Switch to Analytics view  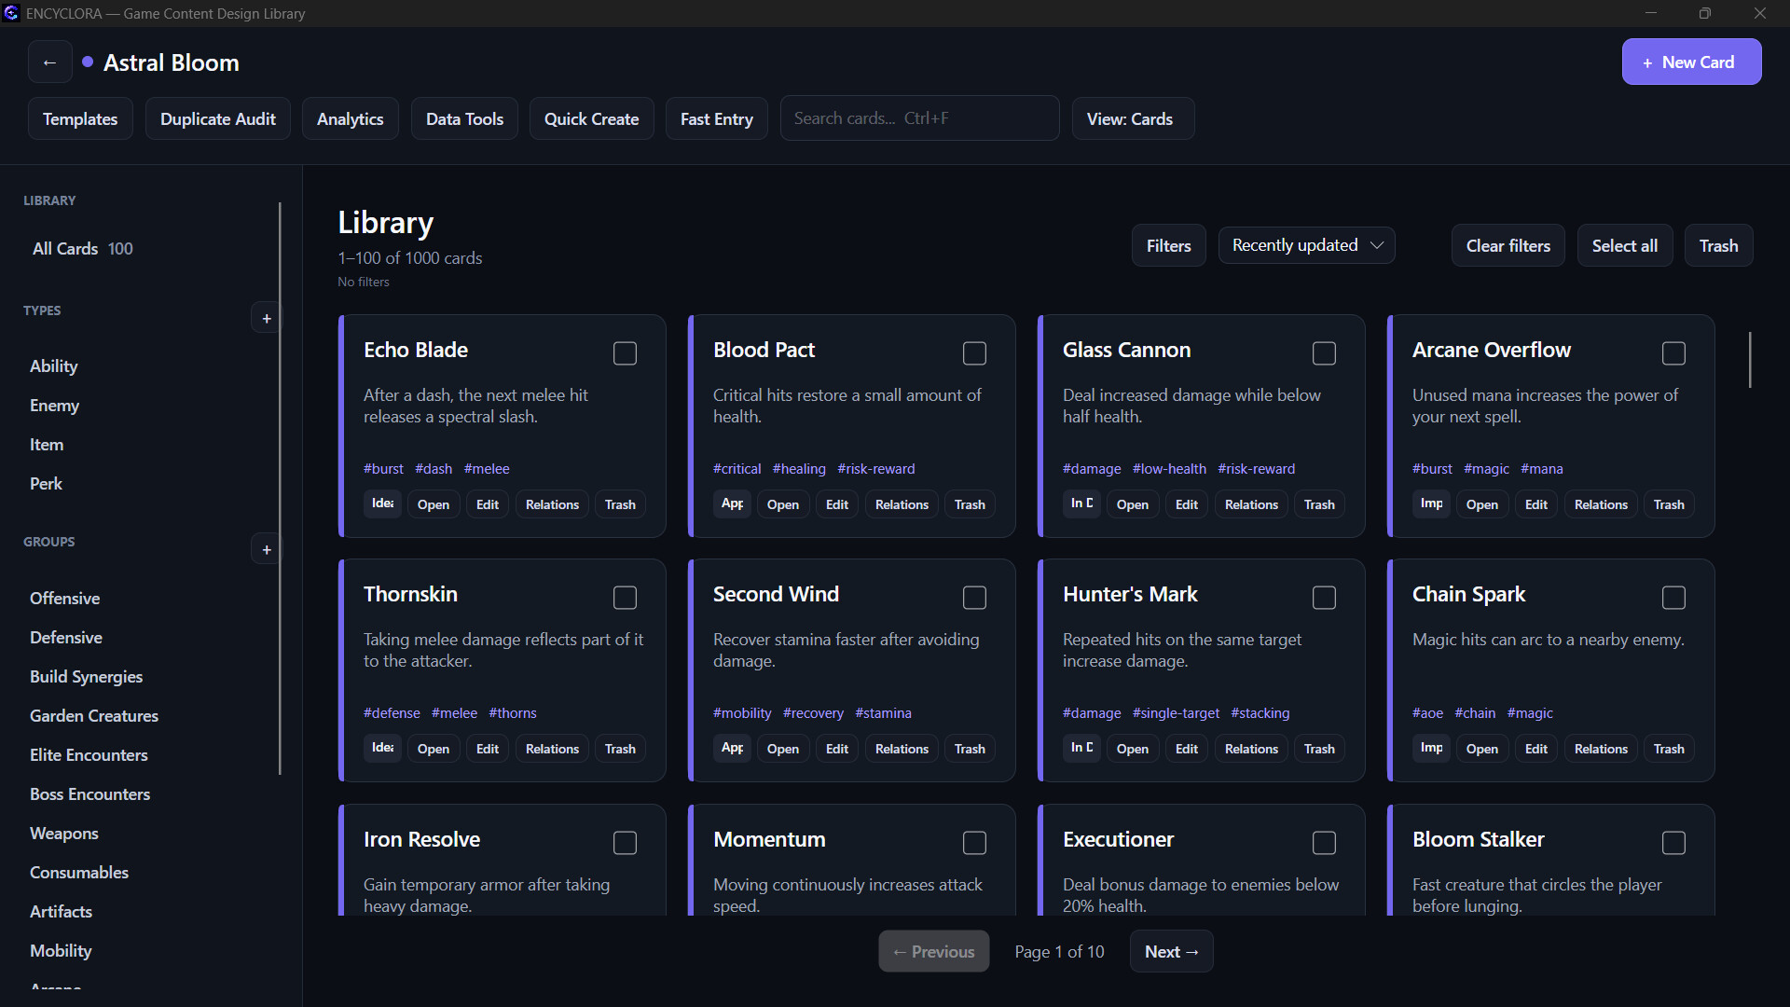[x=350, y=118]
